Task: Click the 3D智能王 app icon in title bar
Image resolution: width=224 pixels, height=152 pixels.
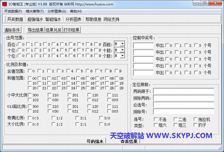Action: point(4,4)
